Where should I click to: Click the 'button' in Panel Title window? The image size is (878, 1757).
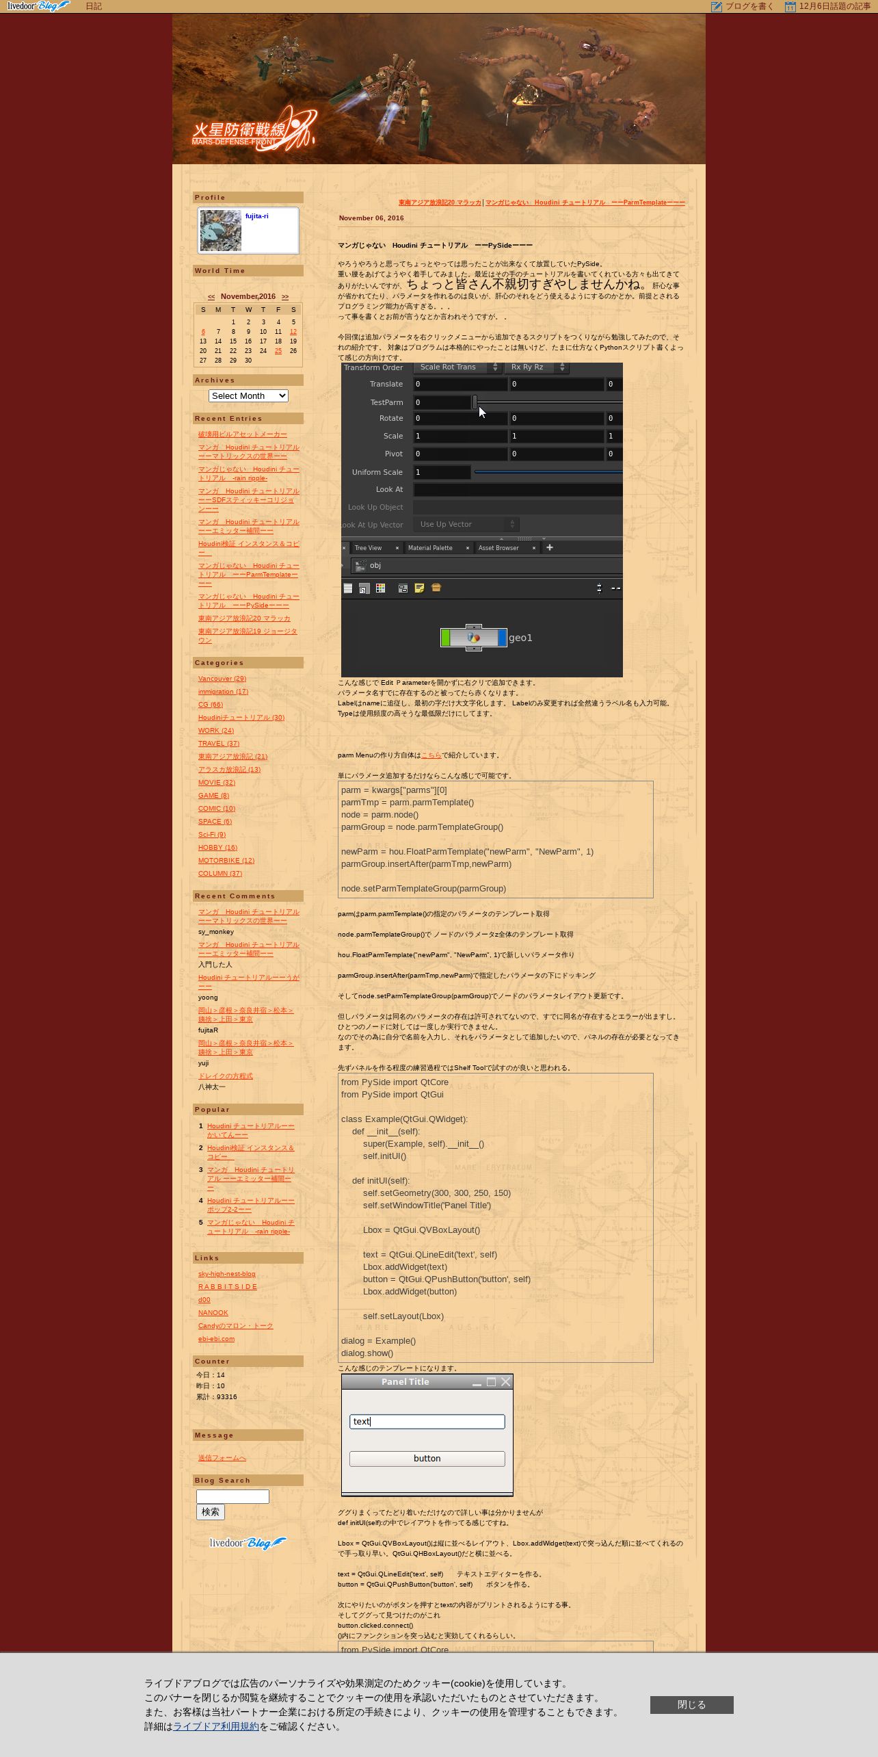427,1459
